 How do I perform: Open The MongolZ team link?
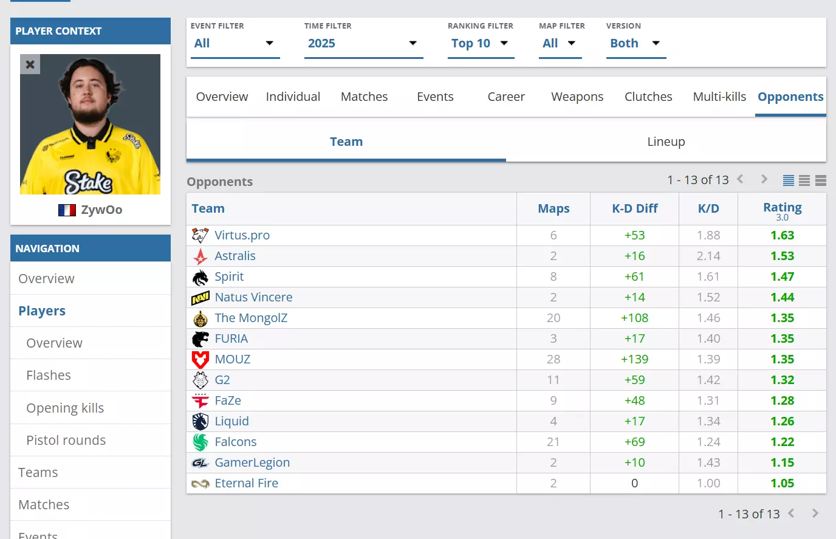251,318
